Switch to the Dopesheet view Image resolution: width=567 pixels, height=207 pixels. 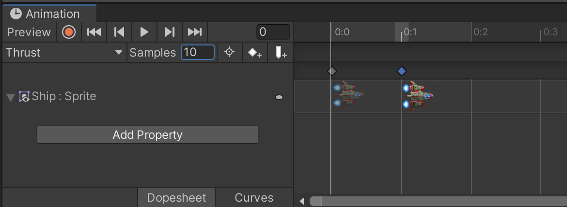[x=176, y=197]
